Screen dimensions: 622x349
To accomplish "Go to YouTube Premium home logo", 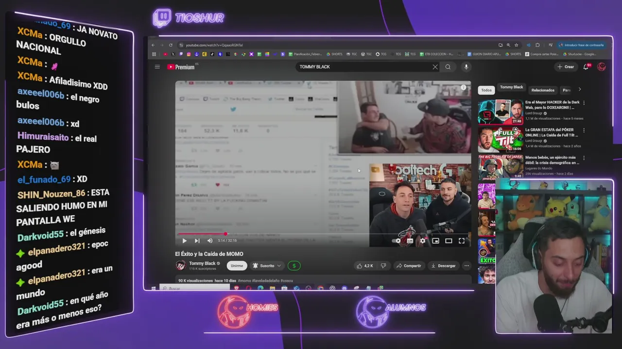I will [181, 67].
